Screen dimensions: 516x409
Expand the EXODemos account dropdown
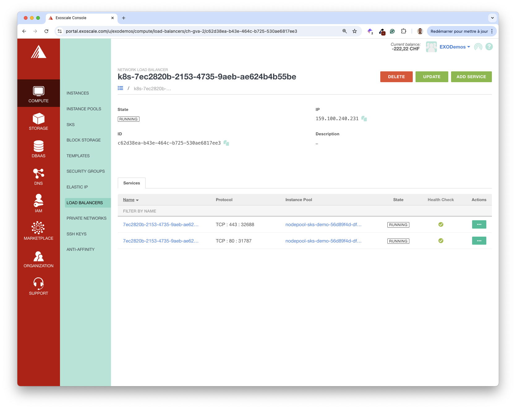pos(454,47)
